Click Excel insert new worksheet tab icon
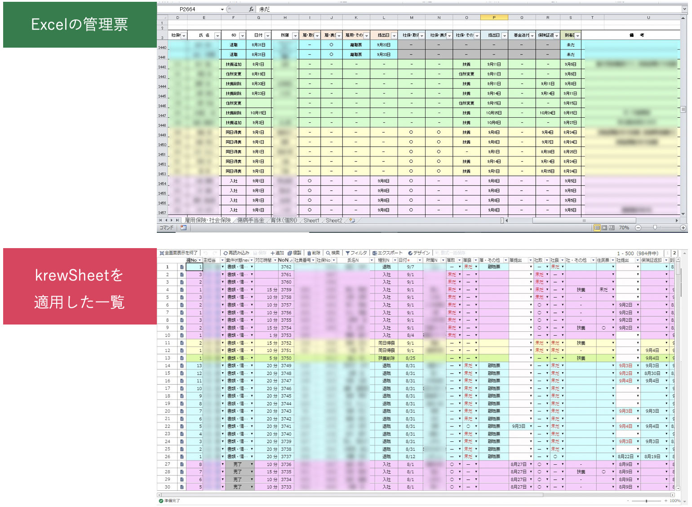 (x=352, y=221)
